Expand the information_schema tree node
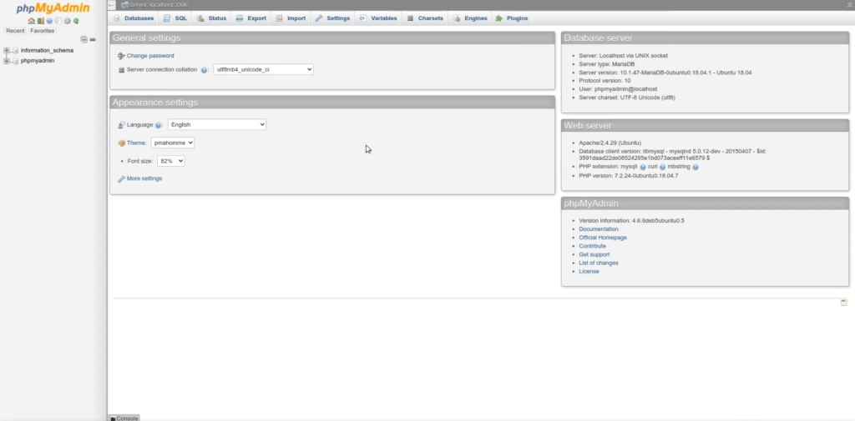Viewport: 855px width, 421px height. 7,51
